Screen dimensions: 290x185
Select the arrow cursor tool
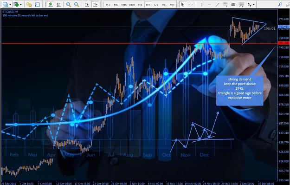coord(182,5)
